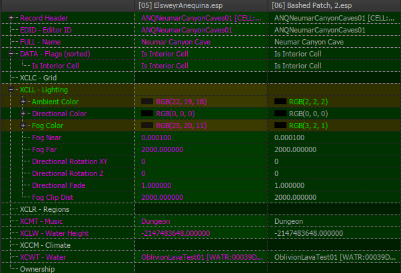
Task: Click ElsweyrAnequina's DATA flags Is Interior Cell value
Action: [x=165, y=54]
